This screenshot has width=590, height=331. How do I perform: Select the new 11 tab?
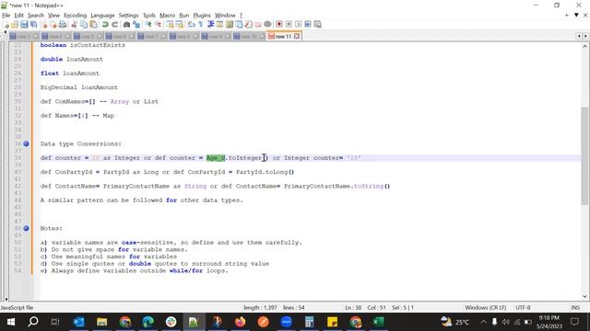point(283,37)
